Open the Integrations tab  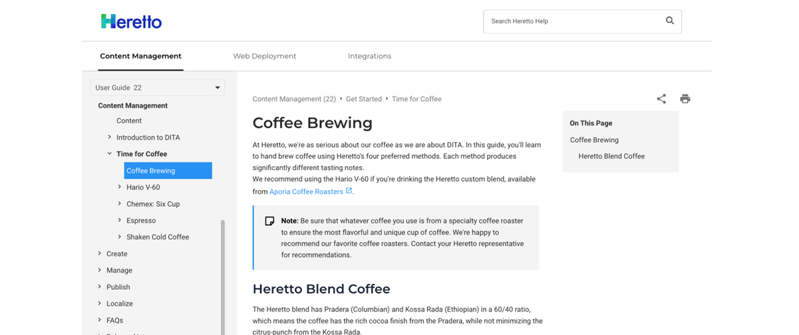tap(369, 56)
